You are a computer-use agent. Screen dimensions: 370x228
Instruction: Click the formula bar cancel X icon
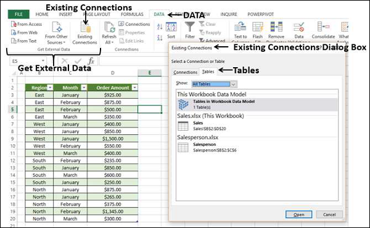tap(65, 61)
